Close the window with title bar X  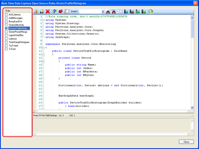pyautogui.click(x=195, y=3)
